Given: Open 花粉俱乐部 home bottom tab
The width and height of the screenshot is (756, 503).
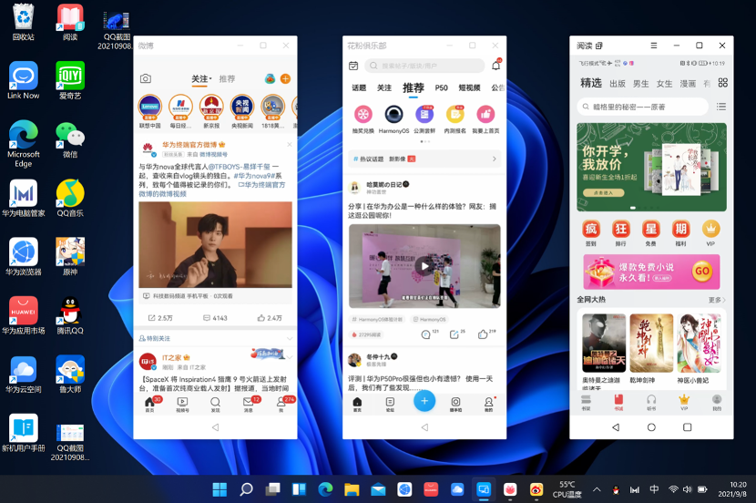Looking at the screenshot, I should (357, 405).
